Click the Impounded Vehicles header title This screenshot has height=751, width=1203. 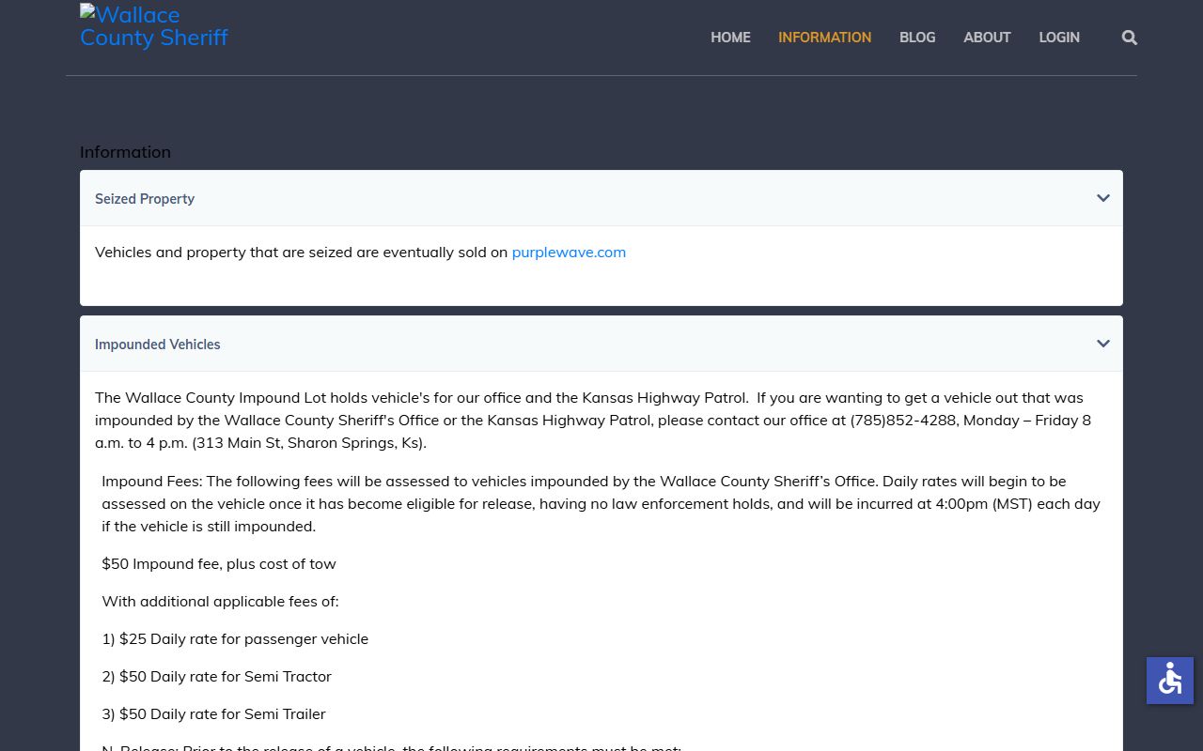[157, 345]
